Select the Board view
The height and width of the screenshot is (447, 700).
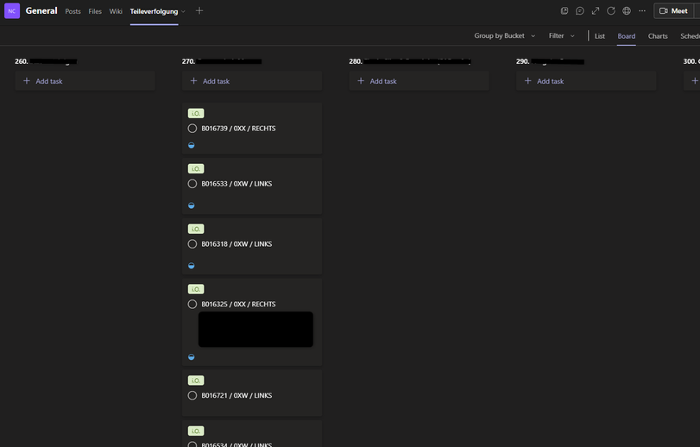(627, 36)
